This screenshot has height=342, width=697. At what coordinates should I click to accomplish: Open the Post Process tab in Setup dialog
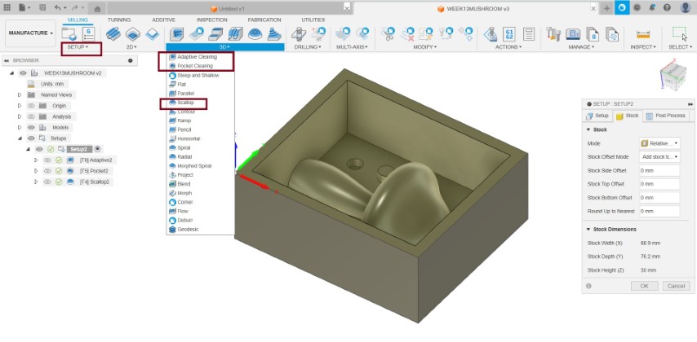click(x=665, y=116)
